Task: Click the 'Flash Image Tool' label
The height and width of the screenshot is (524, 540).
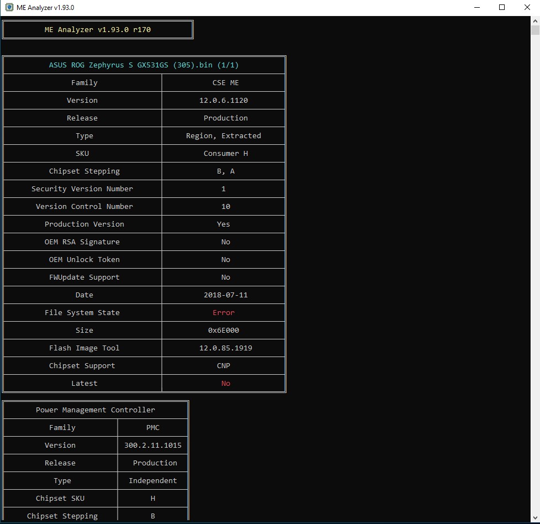Action: click(84, 348)
